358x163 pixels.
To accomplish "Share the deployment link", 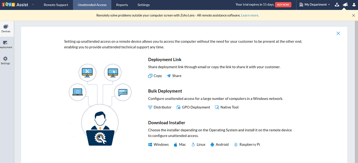I will click(174, 76).
